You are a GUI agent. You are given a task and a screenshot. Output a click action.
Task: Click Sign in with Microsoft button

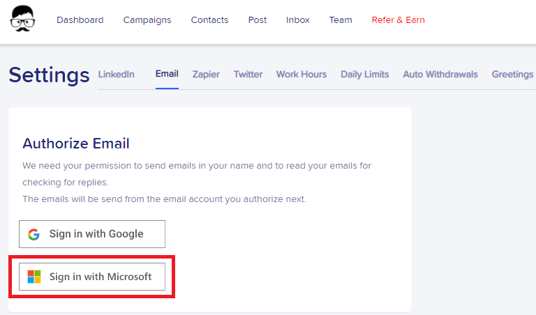click(x=92, y=277)
